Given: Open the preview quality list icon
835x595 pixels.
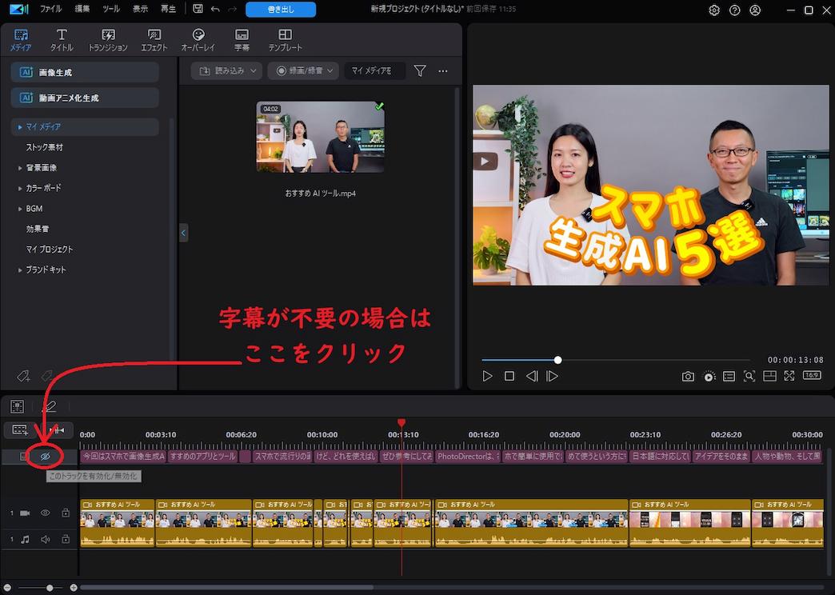Looking at the screenshot, I should pos(729,377).
